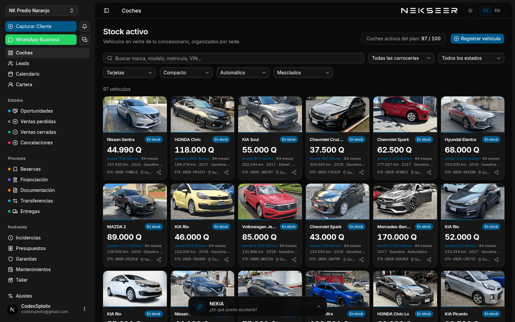Open Todas las carrocerías dropdown
Viewport: 515px width, 322px height.
pyautogui.click(x=401, y=58)
